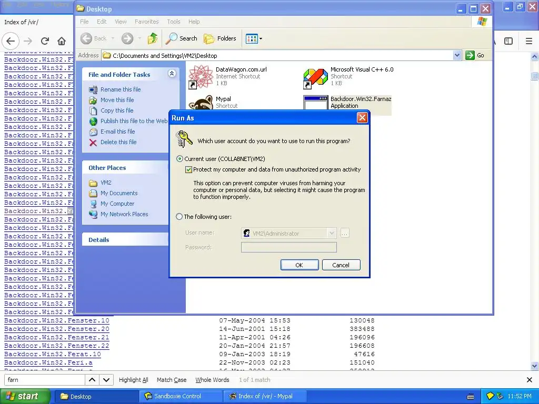This screenshot has width=539, height=404.
Task: Open the Views icon dropdown
Action: [254, 38]
